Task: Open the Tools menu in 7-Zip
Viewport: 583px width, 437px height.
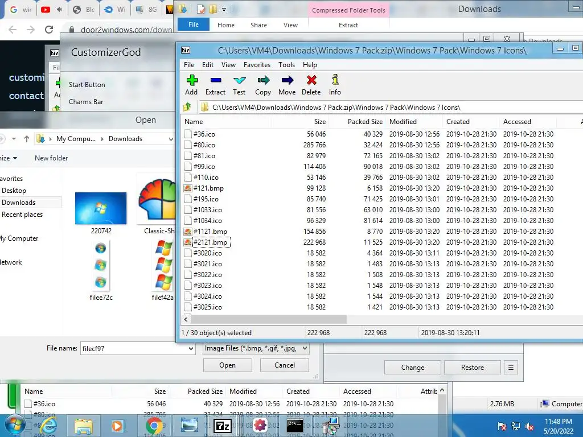Action: [x=287, y=65]
